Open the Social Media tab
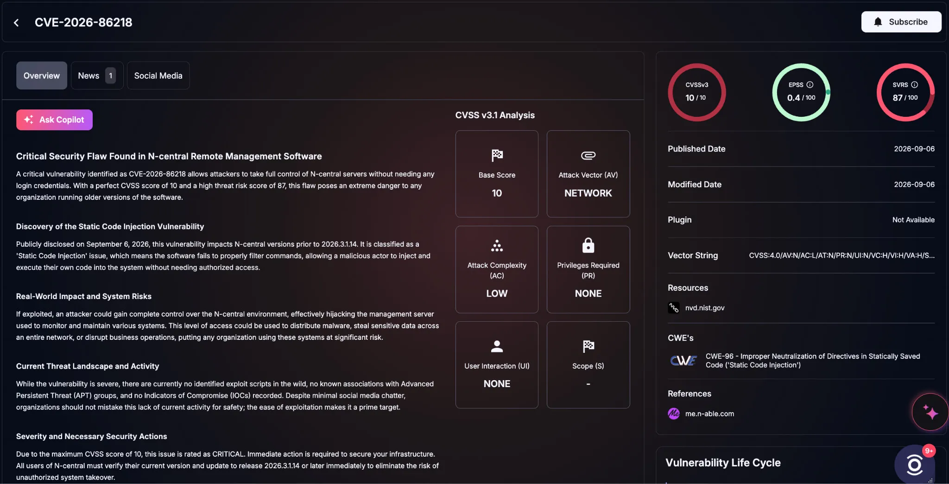This screenshot has width=949, height=484. (x=158, y=76)
